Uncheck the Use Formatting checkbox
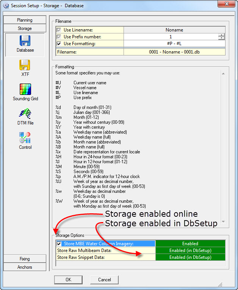This screenshot has height=290, width=238. pos(59,44)
